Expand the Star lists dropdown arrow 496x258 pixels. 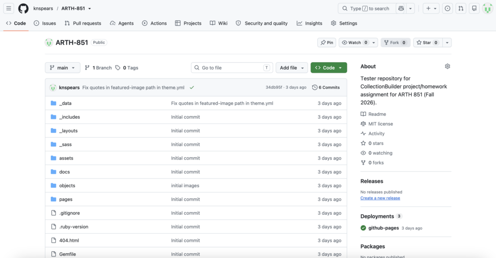pyautogui.click(x=447, y=42)
